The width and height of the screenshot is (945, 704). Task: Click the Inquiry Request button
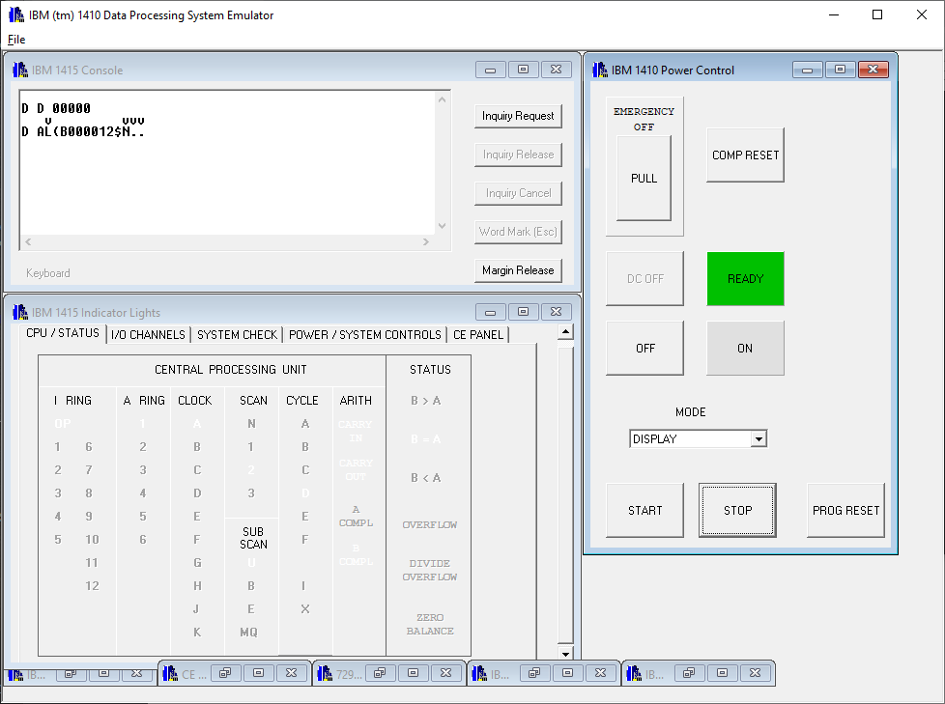click(x=518, y=116)
